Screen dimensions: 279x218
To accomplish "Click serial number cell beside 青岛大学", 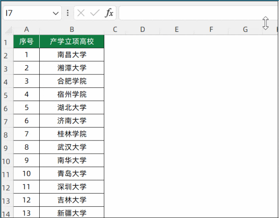I will click(27, 174).
